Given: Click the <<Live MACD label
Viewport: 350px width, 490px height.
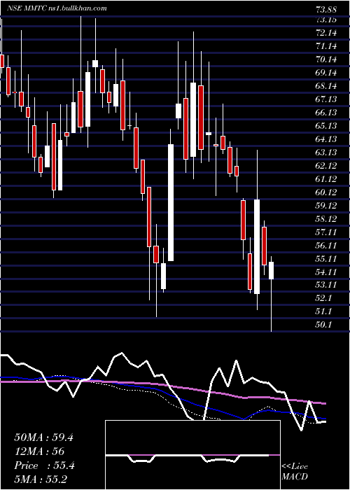Looking at the screenshot, I should coord(295,472).
